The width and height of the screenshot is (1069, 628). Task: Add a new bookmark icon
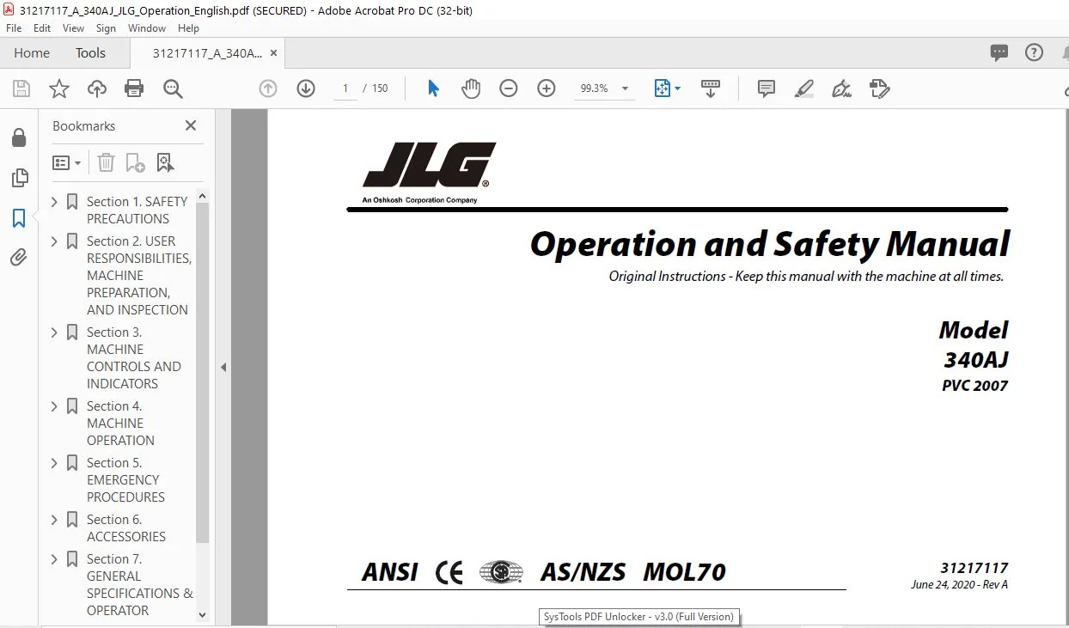tap(135, 162)
